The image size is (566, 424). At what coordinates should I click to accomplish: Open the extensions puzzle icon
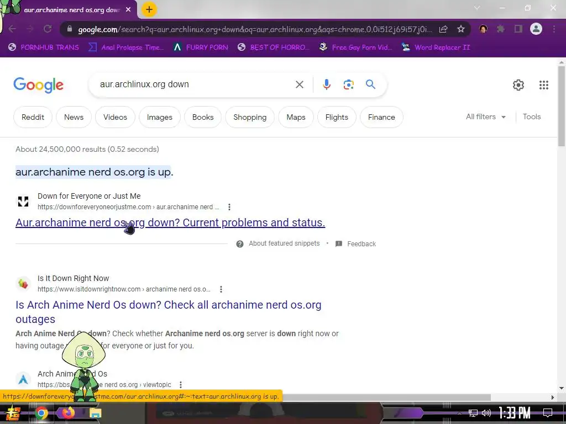(x=500, y=29)
